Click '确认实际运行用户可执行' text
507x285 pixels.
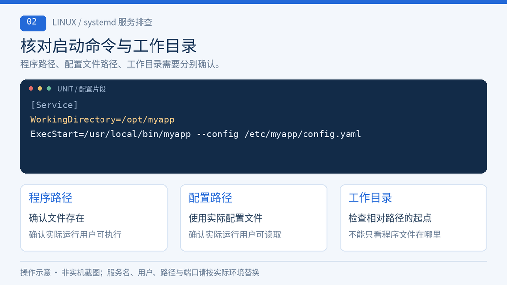pyautogui.click(x=75, y=234)
